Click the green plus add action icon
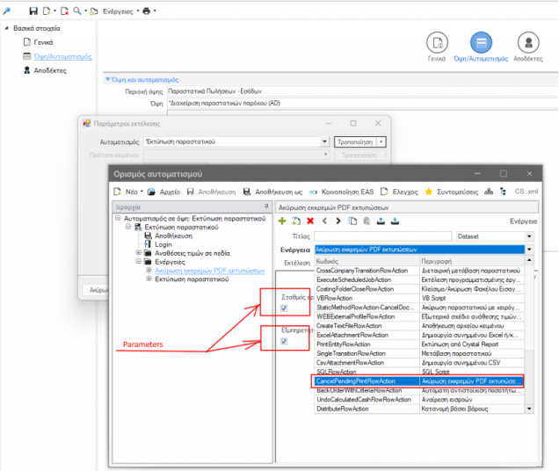Screen dimensions: 559x471 pyautogui.click(x=282, y=221)
